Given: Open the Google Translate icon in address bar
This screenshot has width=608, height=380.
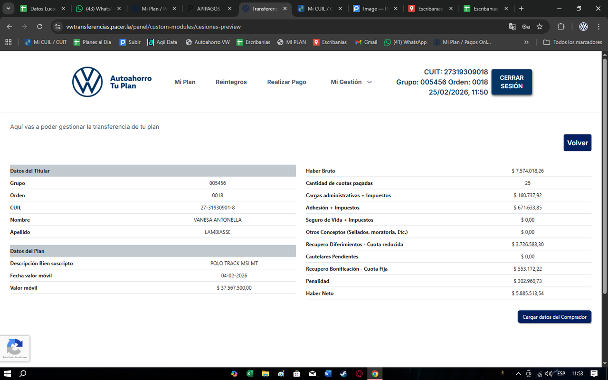Looking at the screenshot, I should tap(513, 27).
